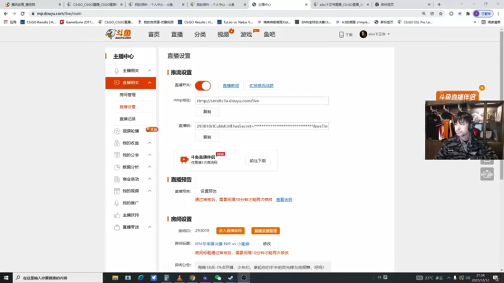Click the rtmp地址 input field
This screenshot has height=283, width=504.
point(261,101)
